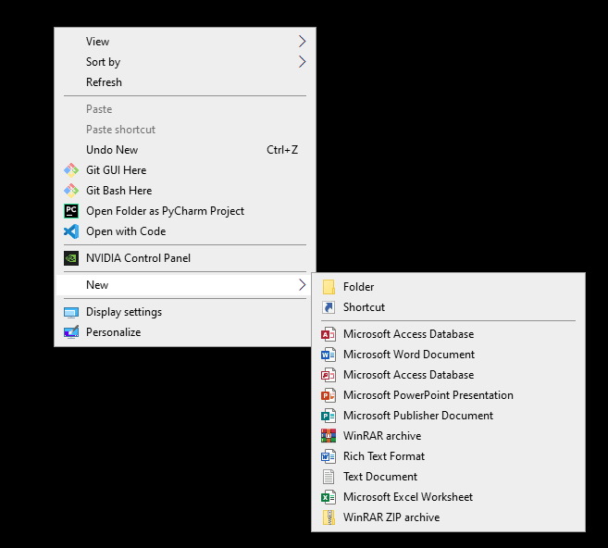Viewport: 608px width, 548px height.
Task: Click the teal Publisher Document icon
Action: click(329, 416)
